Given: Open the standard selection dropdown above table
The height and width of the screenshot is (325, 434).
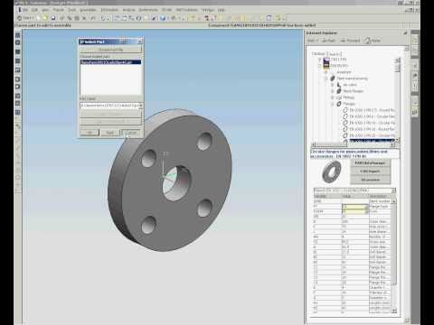Looking at the screenshot, I should 393,190.
